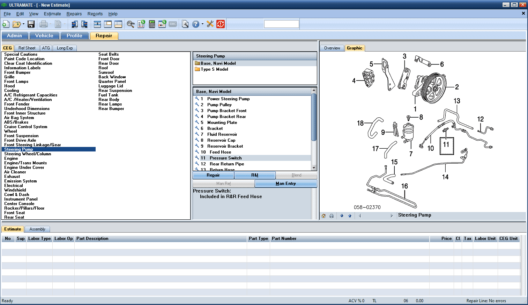The image size is (528, 305).
Task: Print the graphic using the graphic panel printer icon
Action: [331, 216]
